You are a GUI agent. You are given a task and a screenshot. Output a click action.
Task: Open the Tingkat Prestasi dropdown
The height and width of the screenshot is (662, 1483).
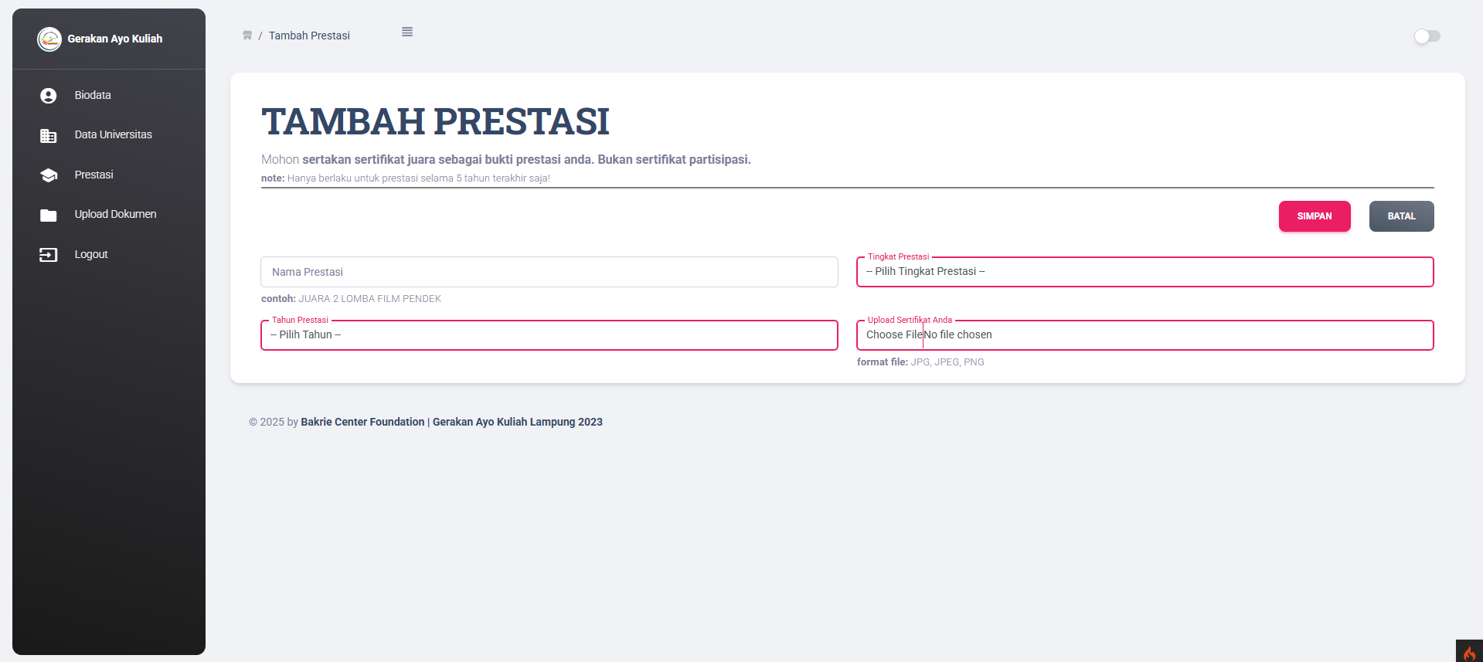[x=1145, y=272]
